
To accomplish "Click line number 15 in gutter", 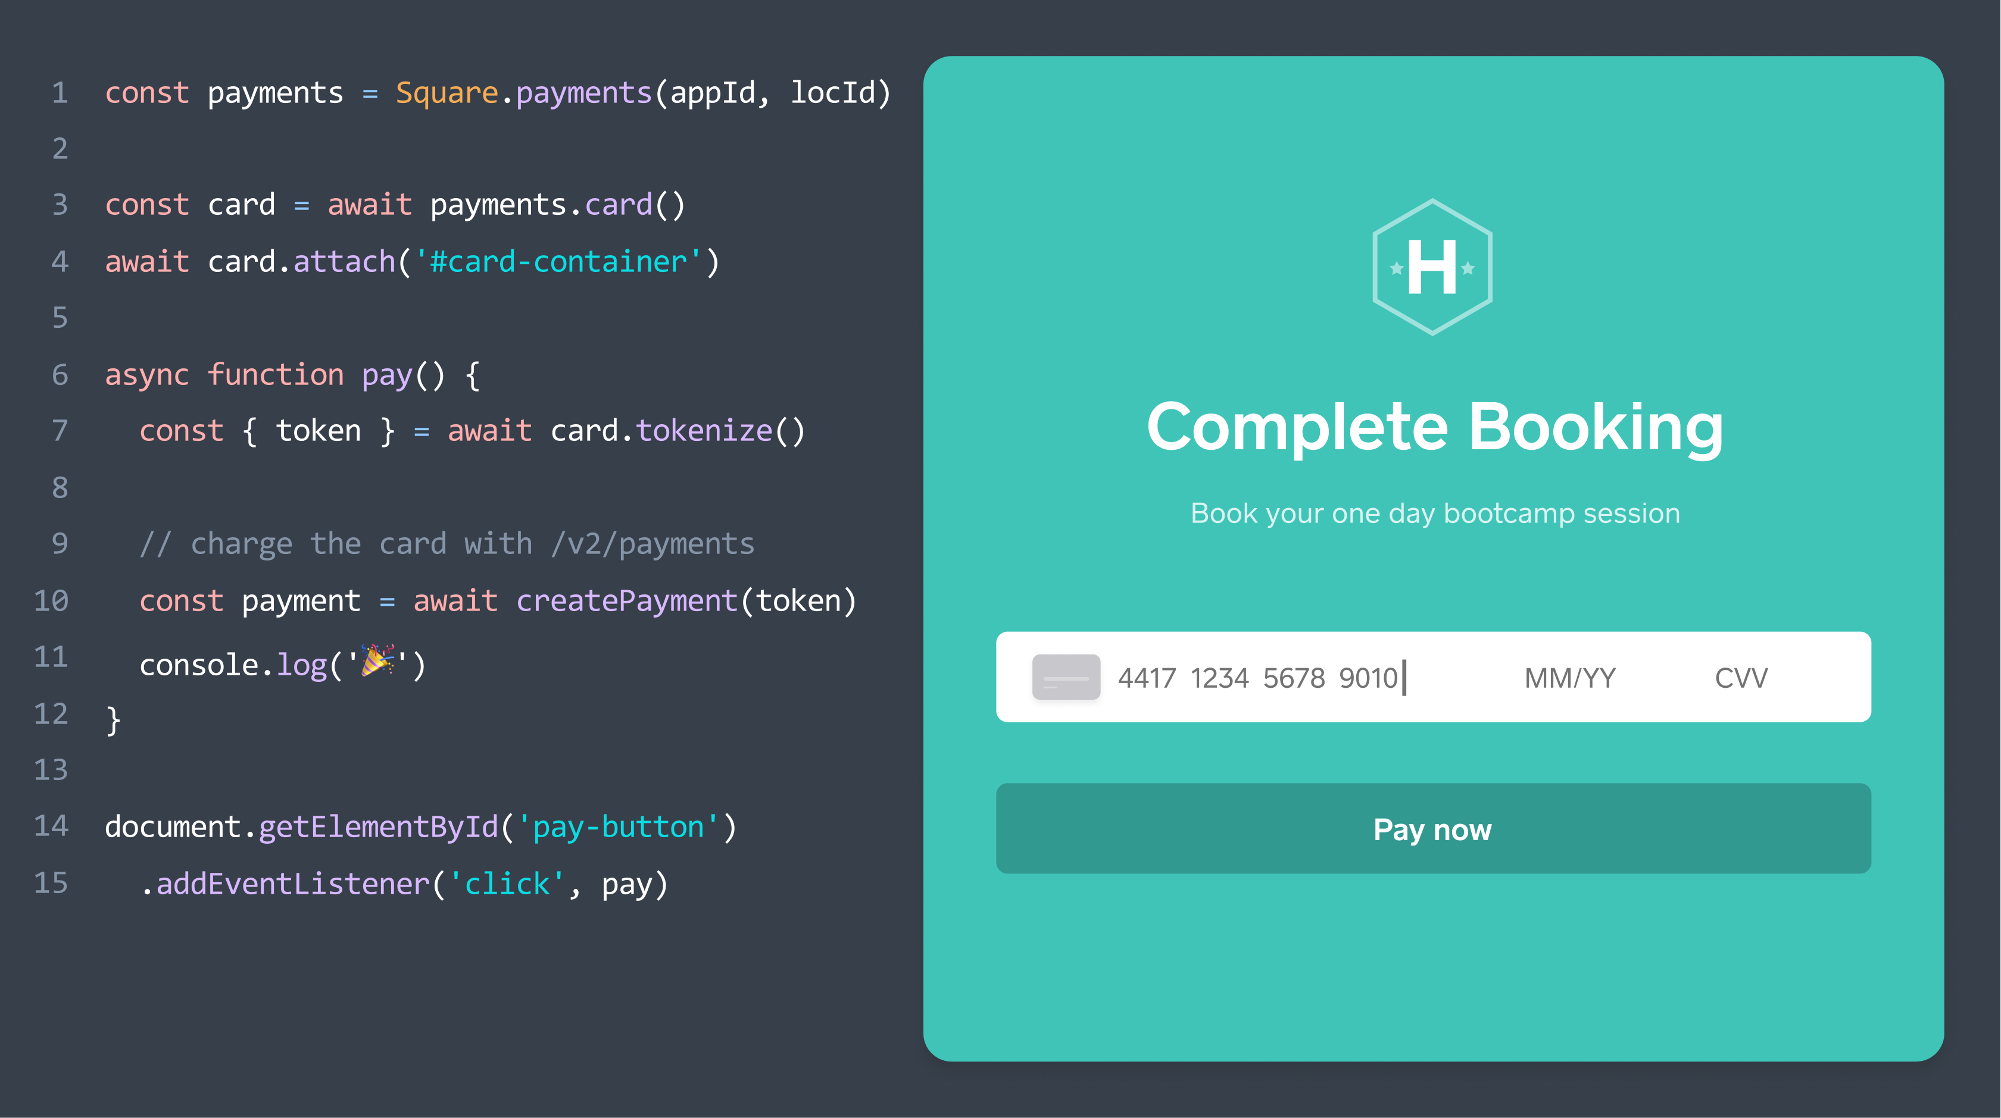I will (51, 883).
